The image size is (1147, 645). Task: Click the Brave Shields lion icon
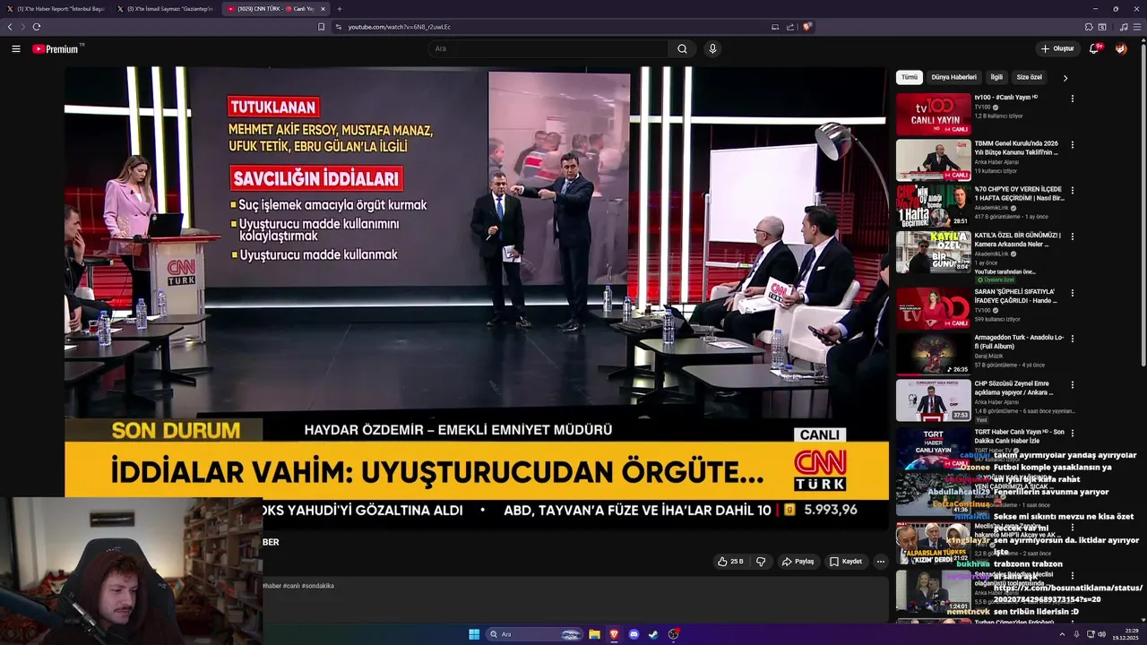click(x=806, y=27)
